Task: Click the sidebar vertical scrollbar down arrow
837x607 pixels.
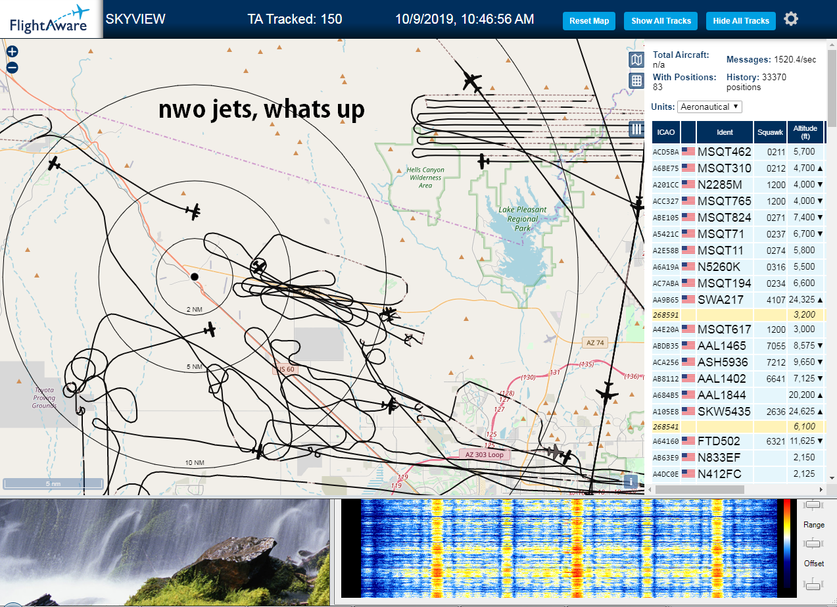Action: [x=832, y=478]
